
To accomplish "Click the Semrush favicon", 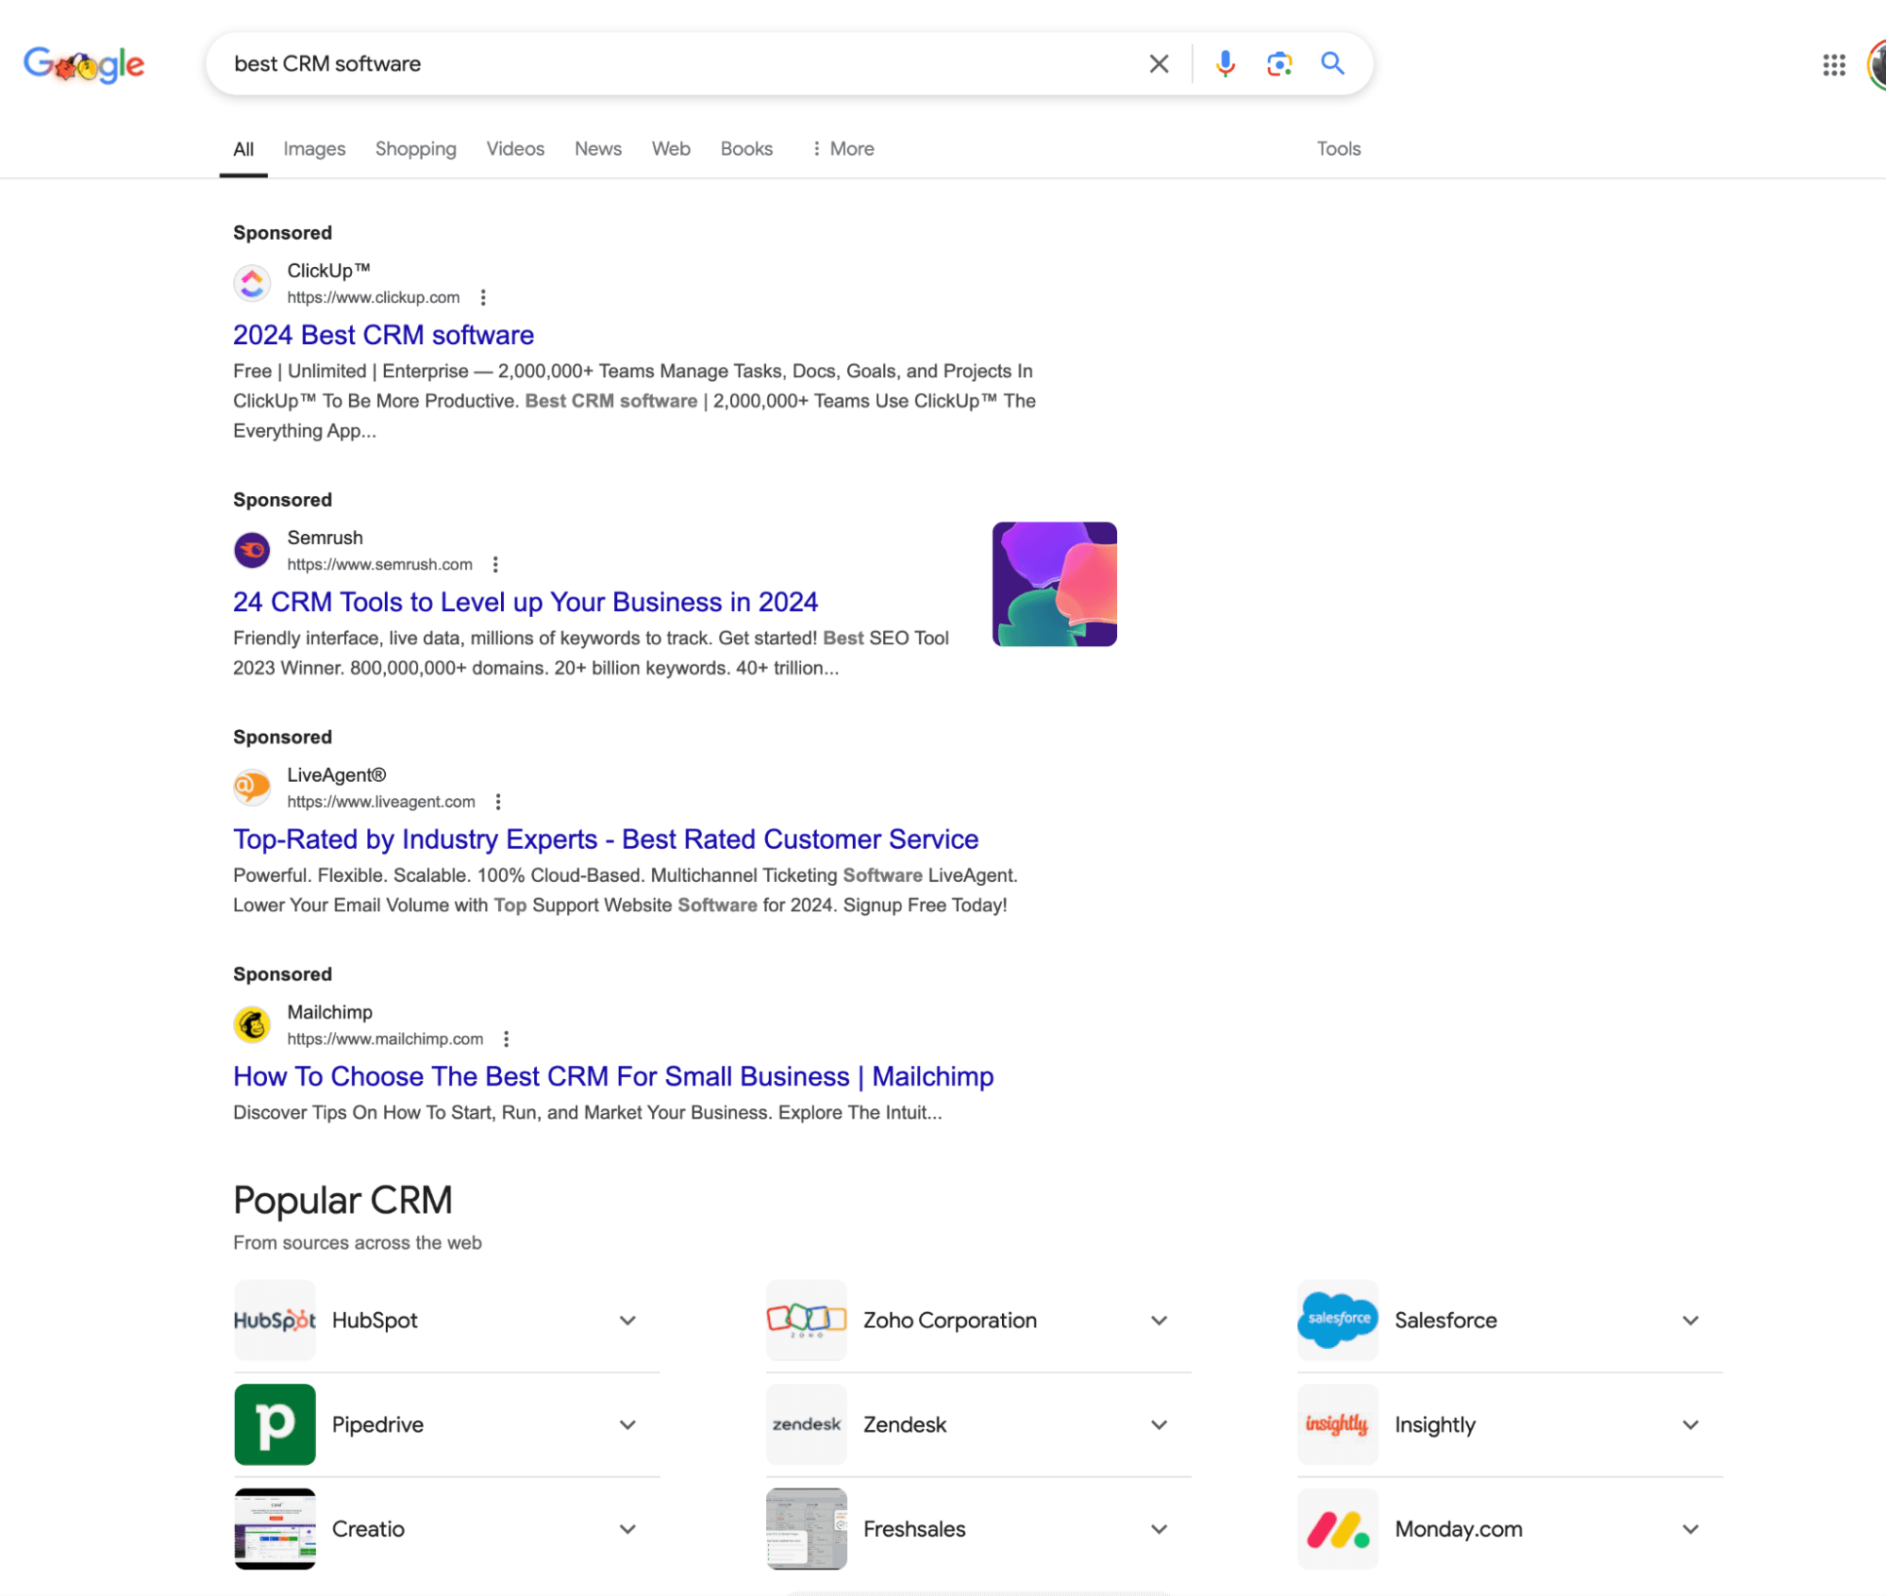I will click(251, 550).
